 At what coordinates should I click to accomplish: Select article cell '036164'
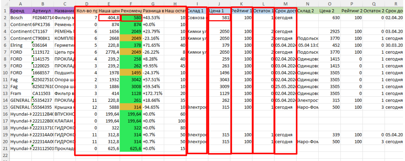[43, 45]
